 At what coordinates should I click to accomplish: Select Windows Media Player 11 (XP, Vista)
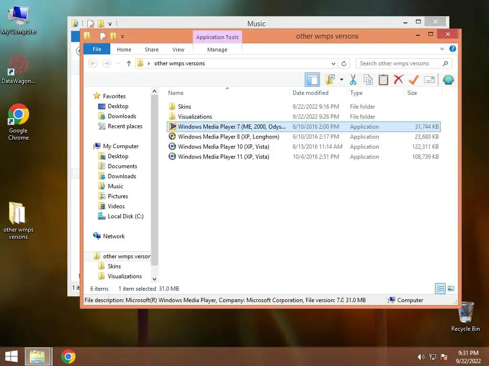pyautogui.click(x=304, y=156)
